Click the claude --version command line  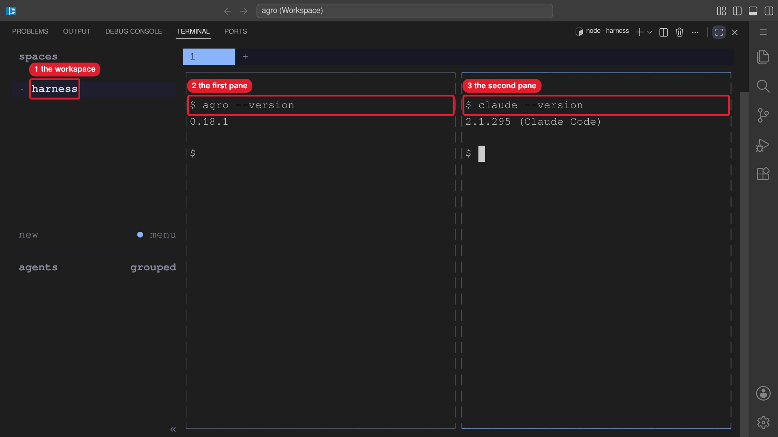[x=596, y=105]
